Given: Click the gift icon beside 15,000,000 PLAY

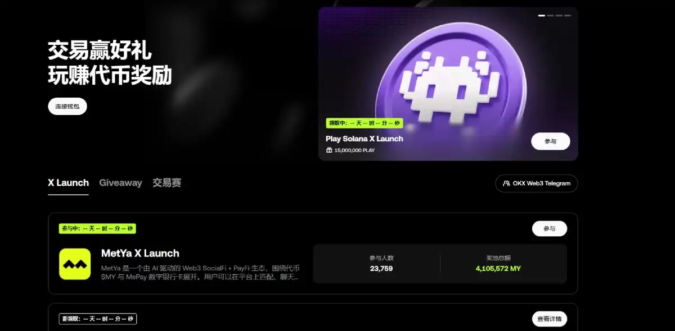Looking at the screenshot, I should click(329, 150).
